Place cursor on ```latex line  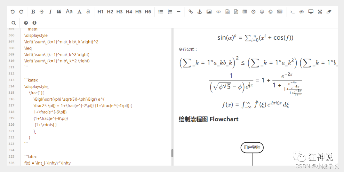30,157
